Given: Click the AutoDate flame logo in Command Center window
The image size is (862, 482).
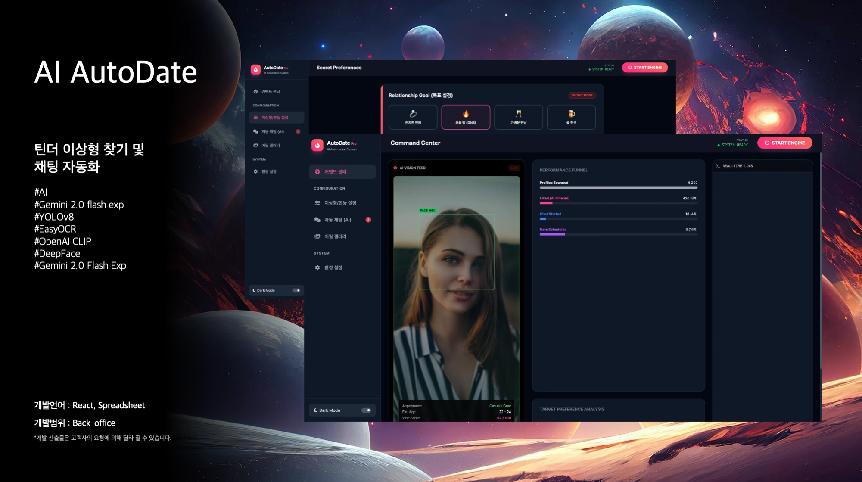Looking at the screenshot, I should coord(317,145).
